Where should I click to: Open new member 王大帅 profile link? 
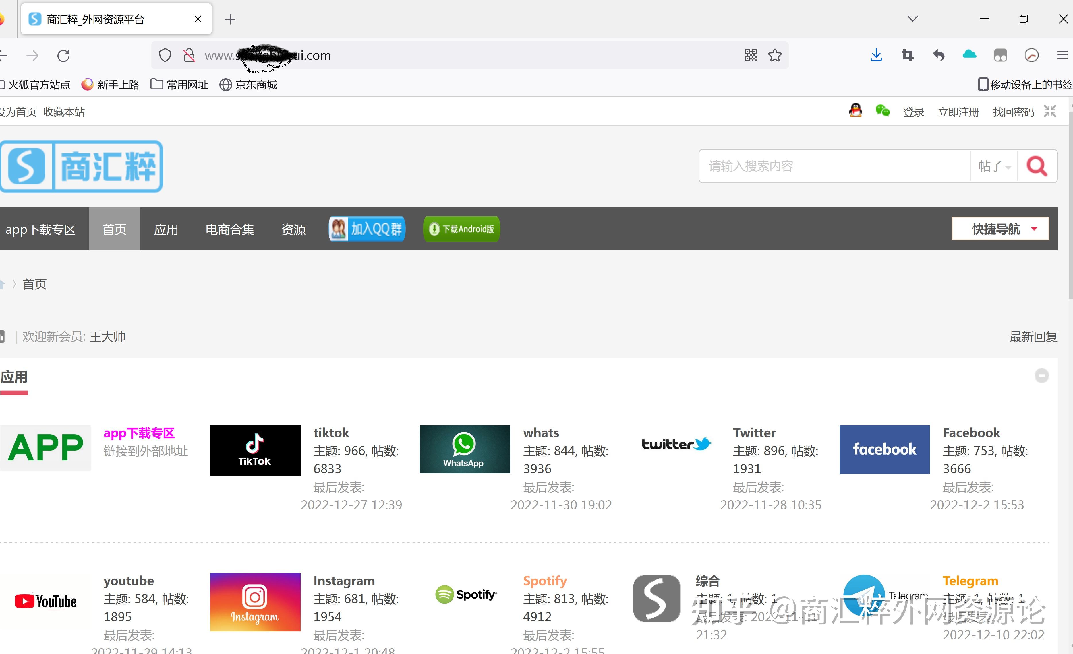(107, 336)
